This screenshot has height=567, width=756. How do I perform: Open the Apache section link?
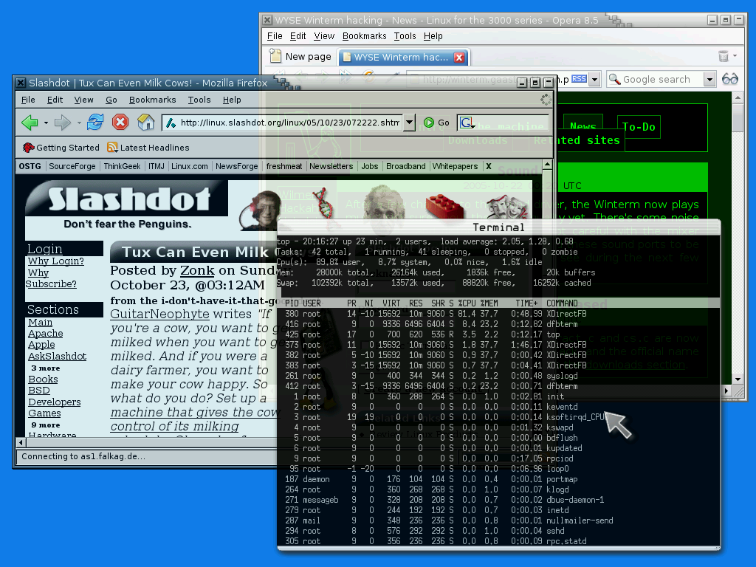pyautogui.click(x=45, y=333)
